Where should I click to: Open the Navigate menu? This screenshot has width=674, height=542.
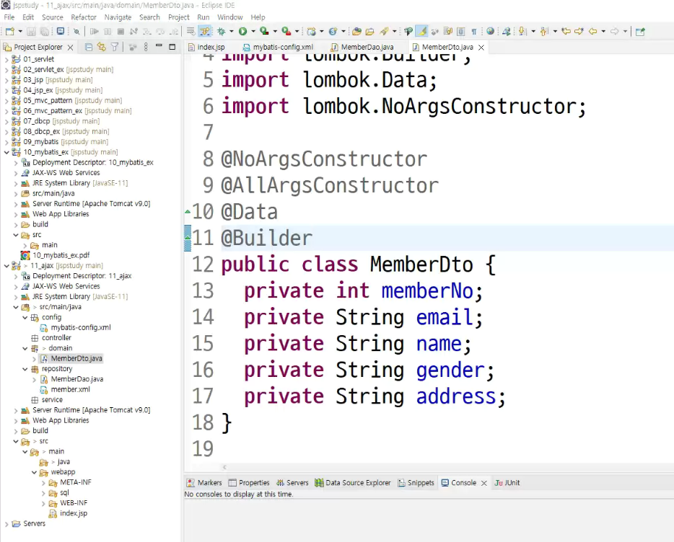tap(118, 17)
